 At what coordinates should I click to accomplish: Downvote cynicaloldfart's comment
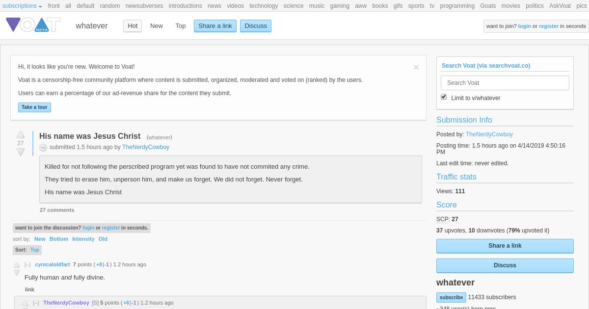click(17, 273)
